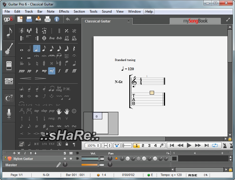Open the instrument panel guitar icon
235x180 pixels.
[x=9, y=49]
